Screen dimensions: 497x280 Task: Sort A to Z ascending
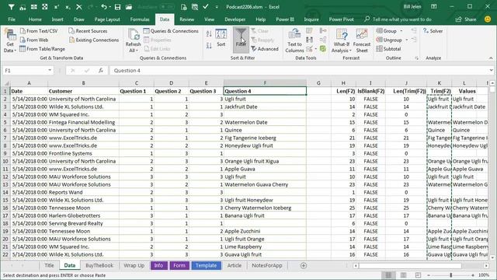209,33
